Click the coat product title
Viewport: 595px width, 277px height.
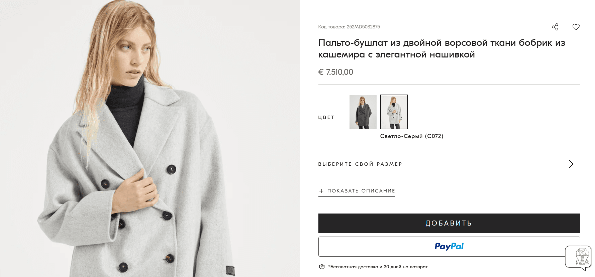click(x=441, y=48)
